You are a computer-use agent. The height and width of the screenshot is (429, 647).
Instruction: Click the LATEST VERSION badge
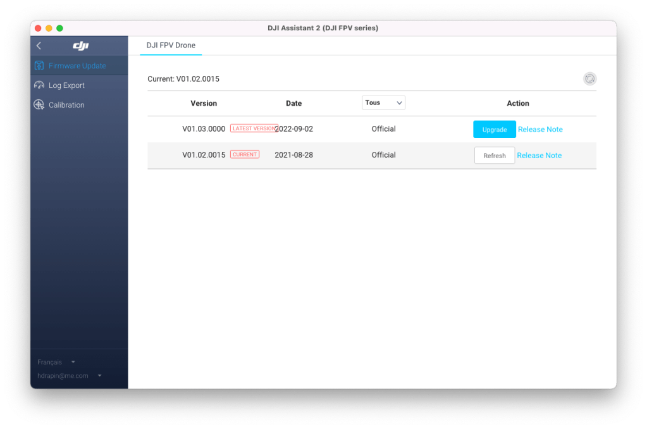click(253, 128)
